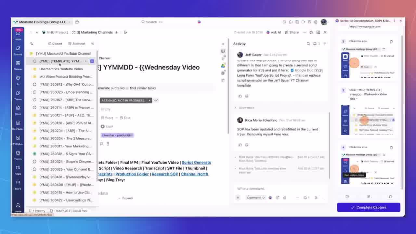Click the Complete Capture button
Screen dimensions: 416x234
(369, 207)
